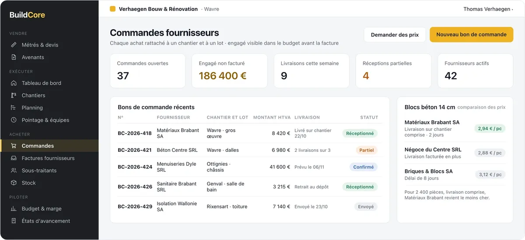Sort by the STATUT column header
The width and height of the screenshot is (525, 240).
click(369, 117)
